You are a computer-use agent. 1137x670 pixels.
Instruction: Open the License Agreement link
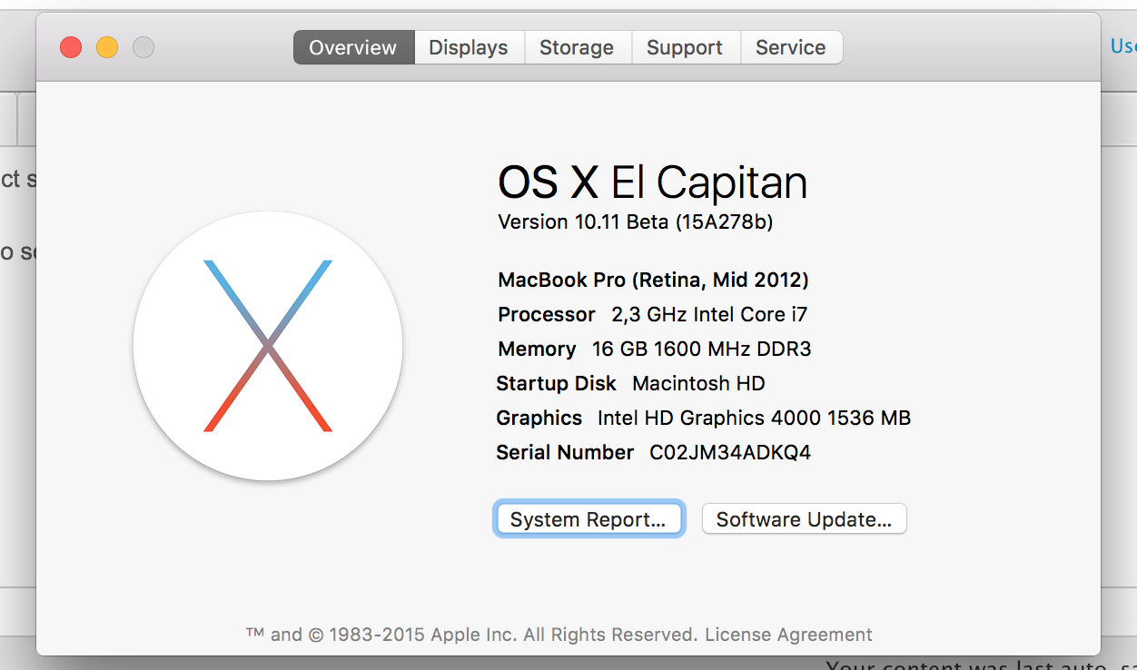coord(788,635)
